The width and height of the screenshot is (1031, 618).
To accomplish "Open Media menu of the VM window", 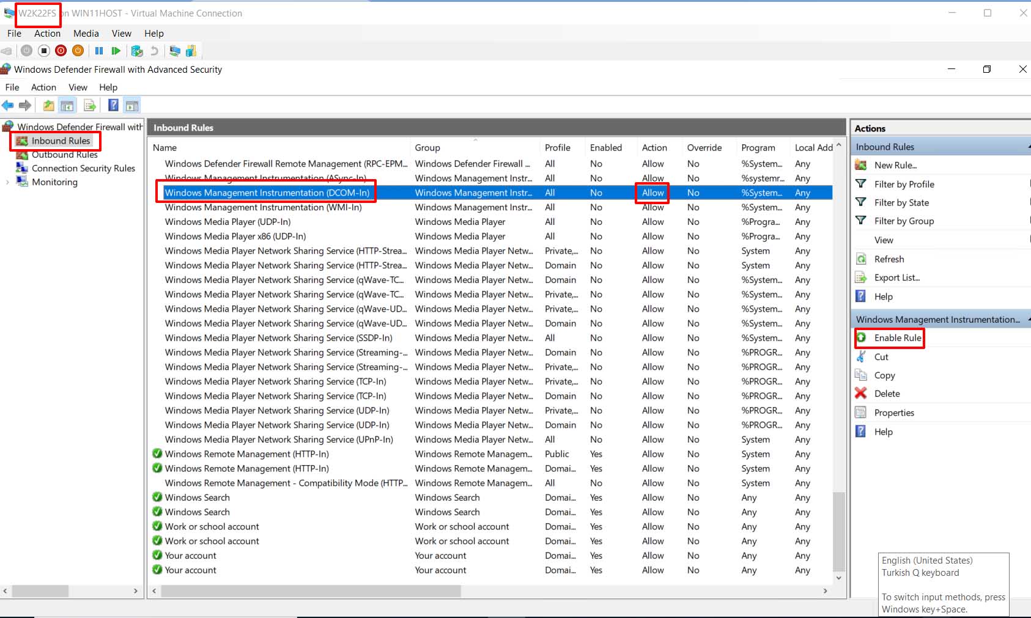I will pos(86,34).
